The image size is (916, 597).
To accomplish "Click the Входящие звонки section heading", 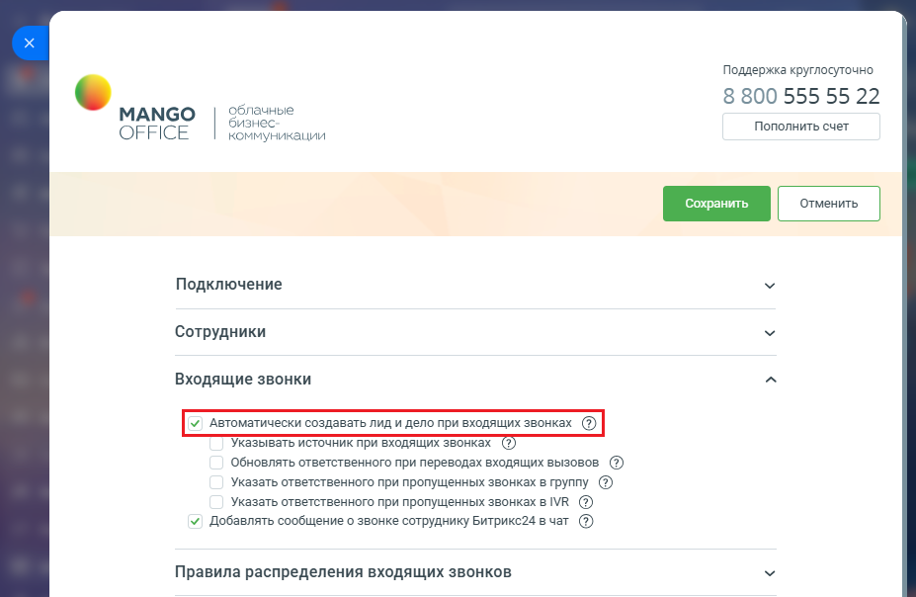I will pos(243,380).
